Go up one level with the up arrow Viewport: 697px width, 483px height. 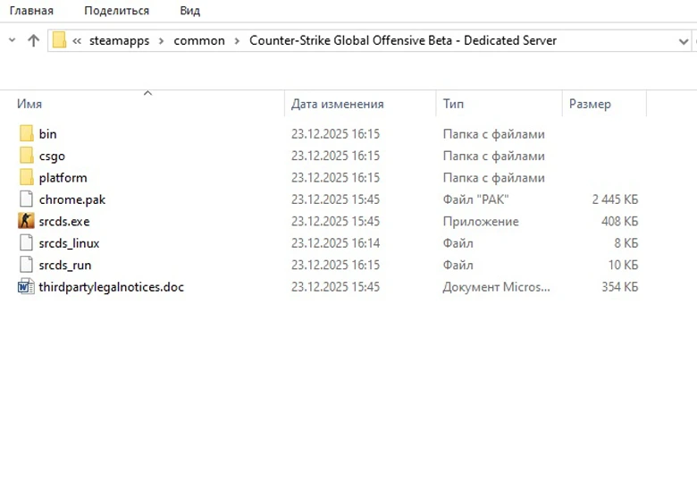pyautogui.click(x=34, y=40)
